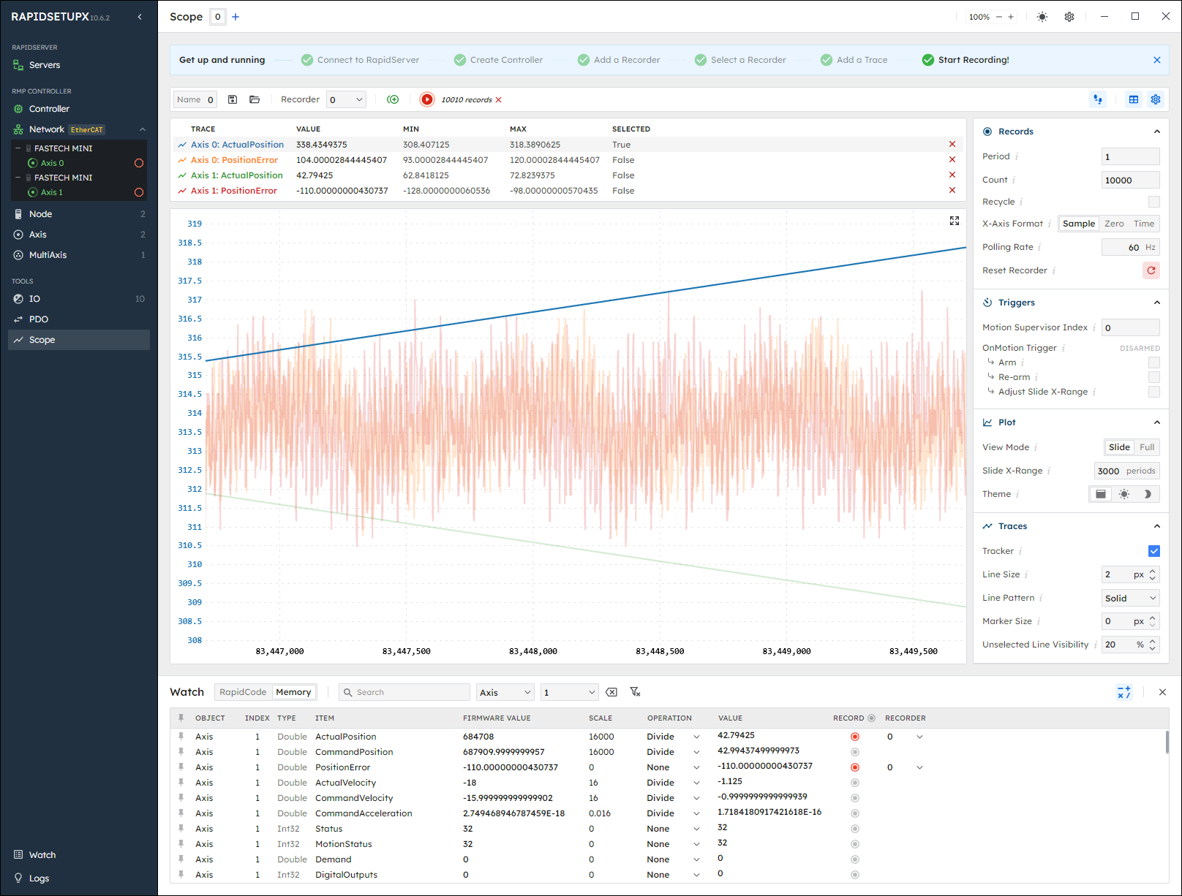Remove watch filters funnel icon
Image resolution: width=1182 pixels, height=896 pixels.
pyautogui.click(x=635, y=692)
